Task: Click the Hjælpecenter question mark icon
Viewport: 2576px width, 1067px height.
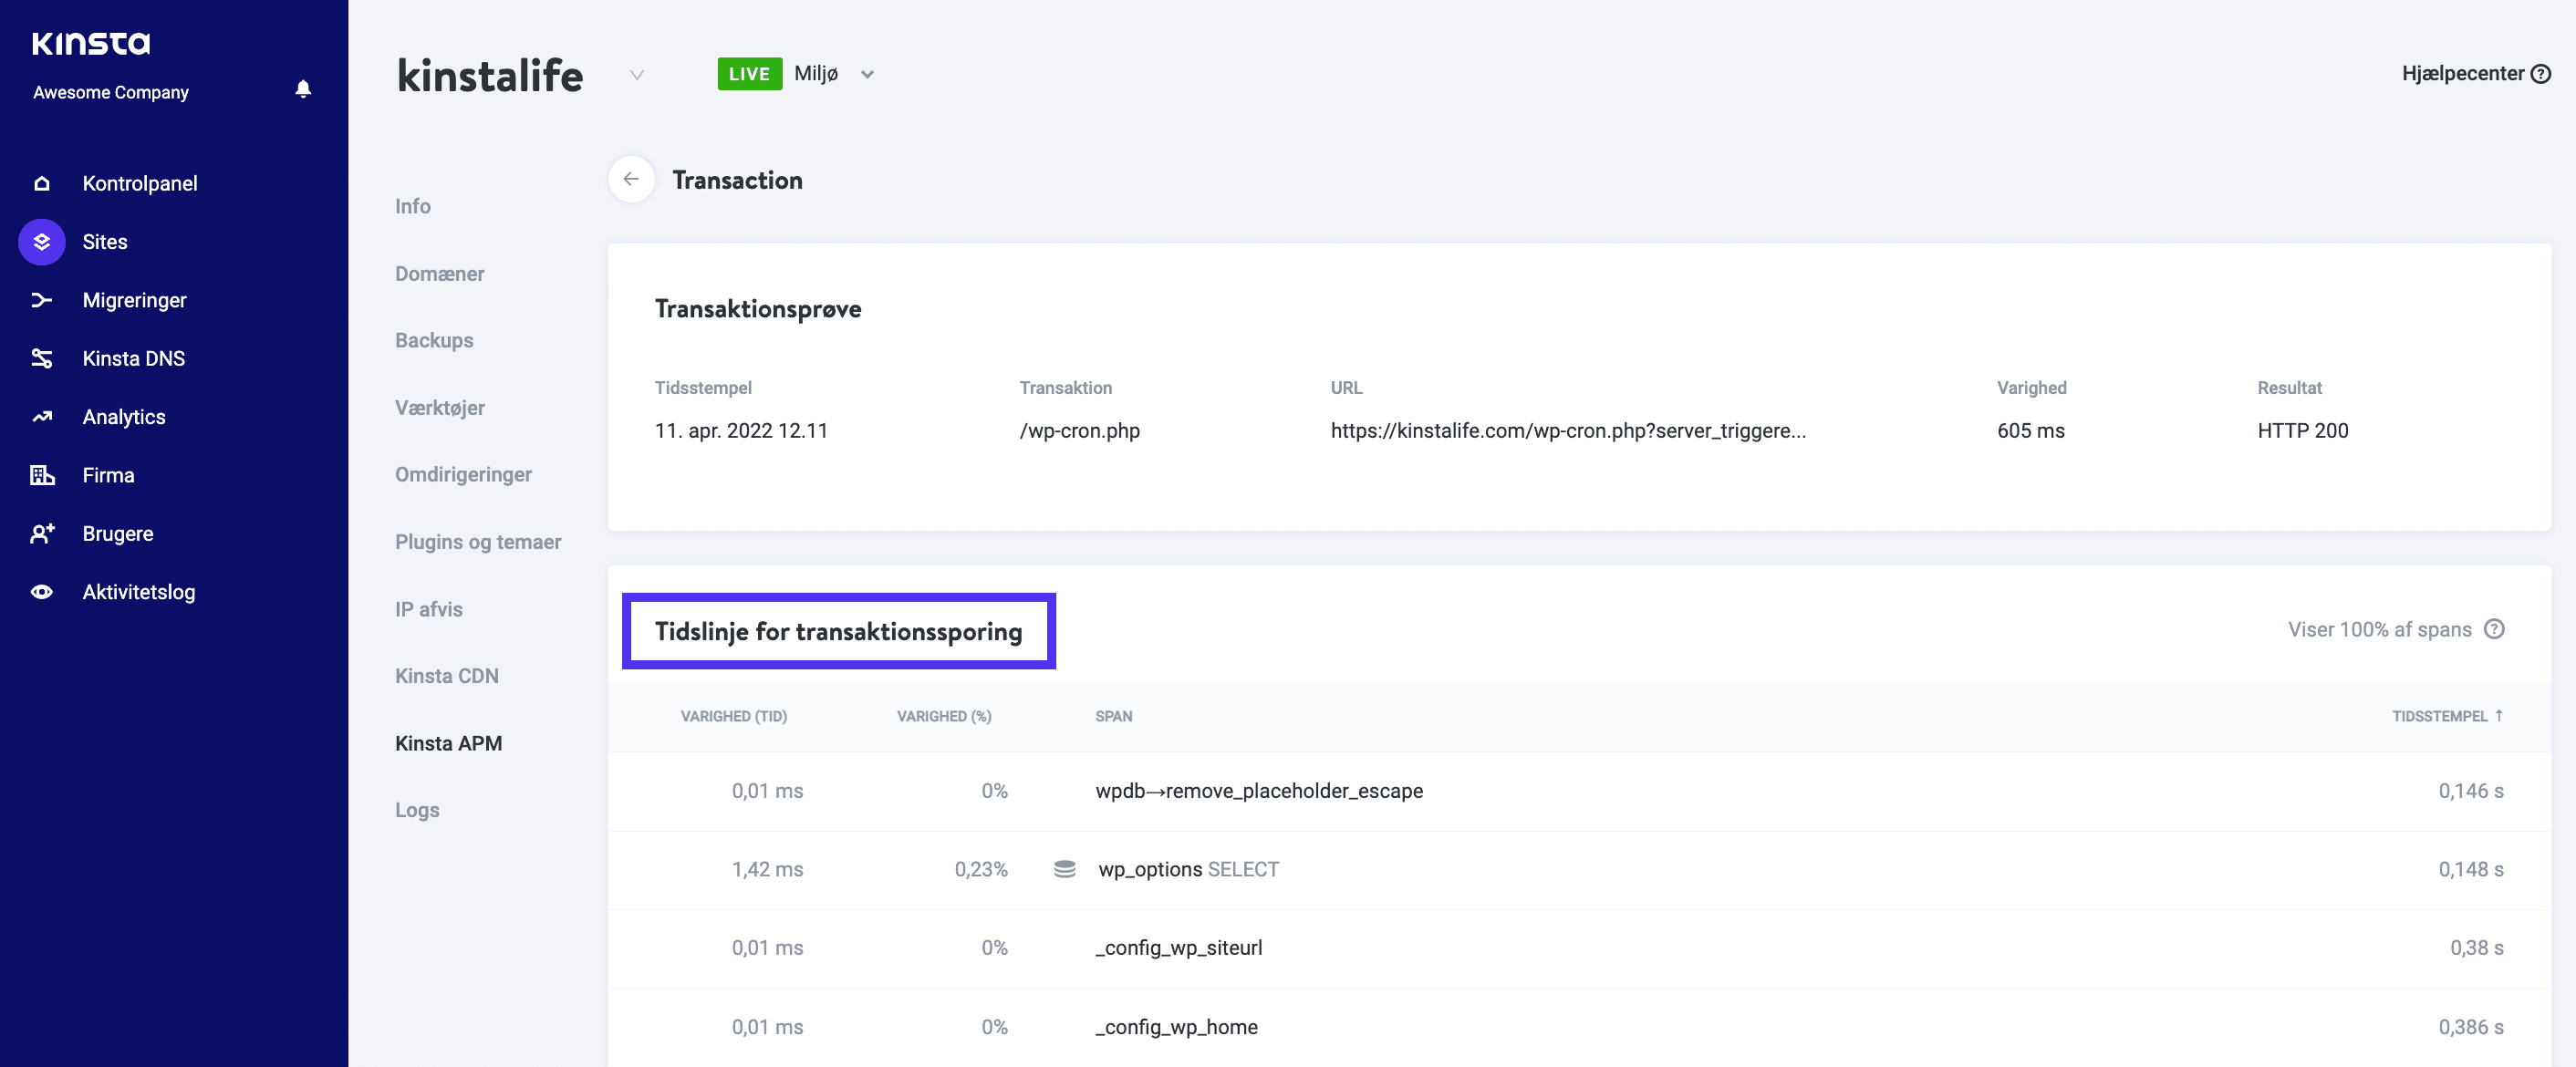Action: [2540, 73]
